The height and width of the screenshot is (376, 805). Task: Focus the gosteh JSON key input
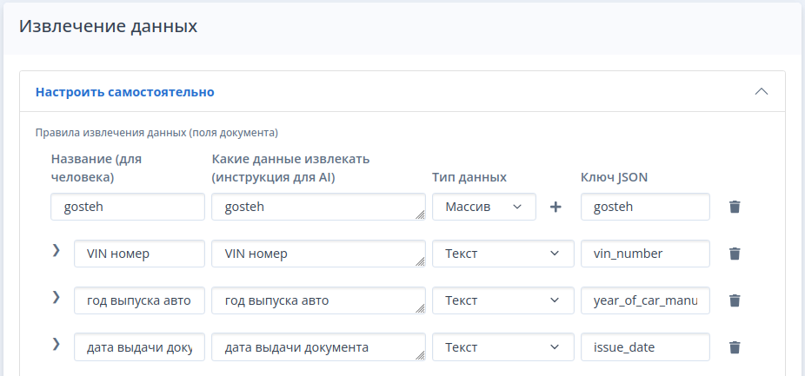(x=644, y=207)
